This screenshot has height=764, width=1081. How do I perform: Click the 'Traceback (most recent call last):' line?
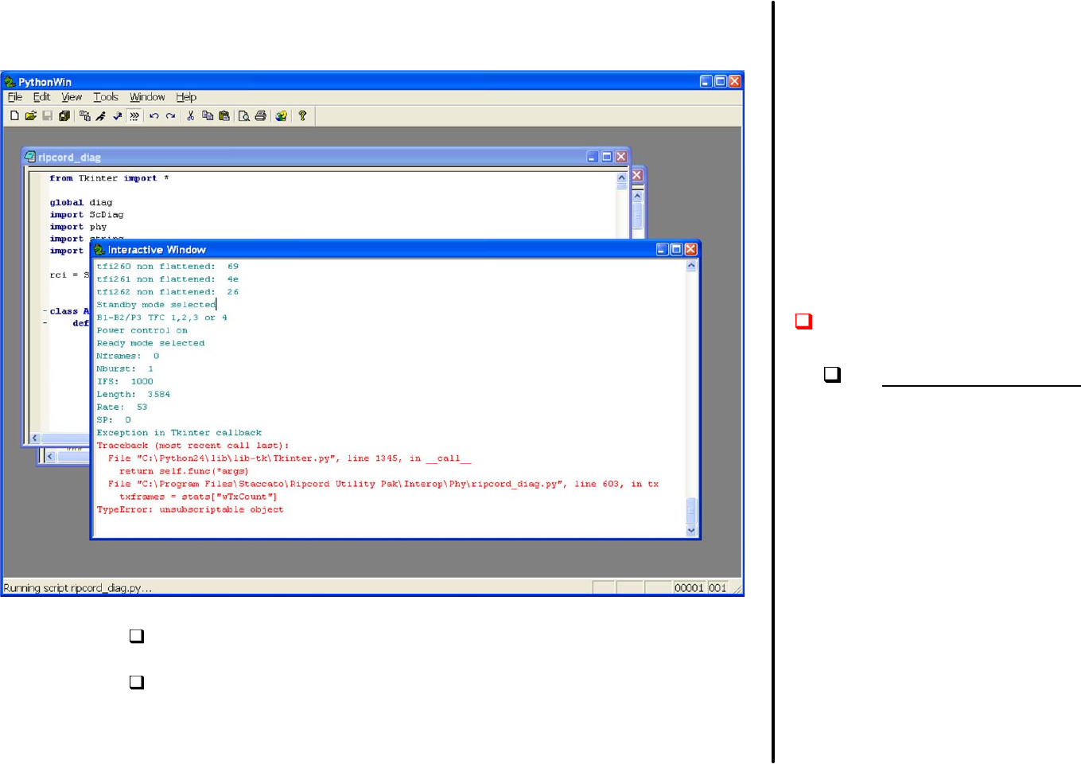click(193, 446)
